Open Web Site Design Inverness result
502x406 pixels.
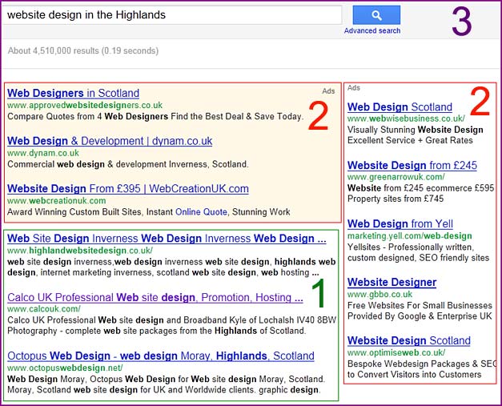click(x=167, y=239)
